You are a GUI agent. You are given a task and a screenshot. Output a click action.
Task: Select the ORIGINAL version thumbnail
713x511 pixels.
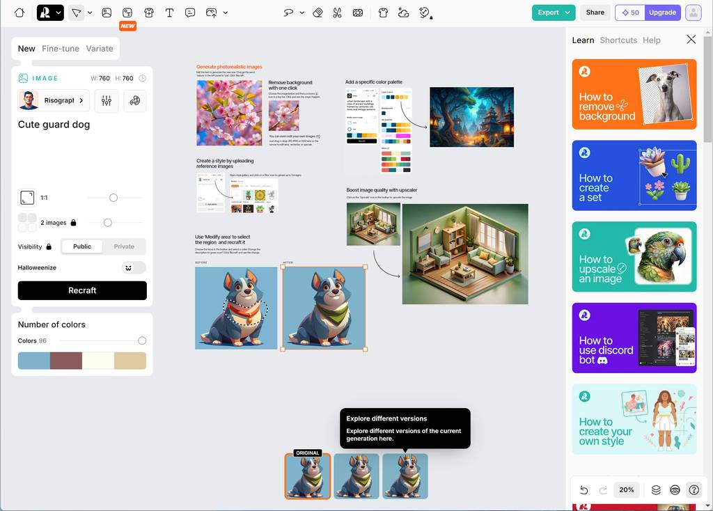pyautogui.click(x=308, y=477)
